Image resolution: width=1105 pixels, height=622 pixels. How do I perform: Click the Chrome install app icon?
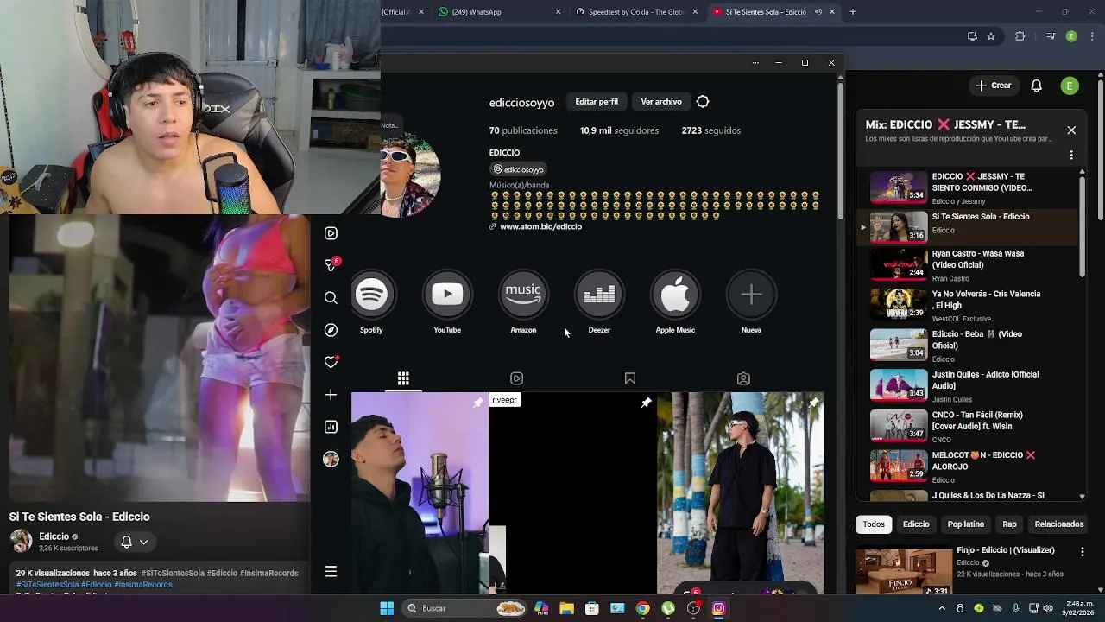[x=972, y=36]
